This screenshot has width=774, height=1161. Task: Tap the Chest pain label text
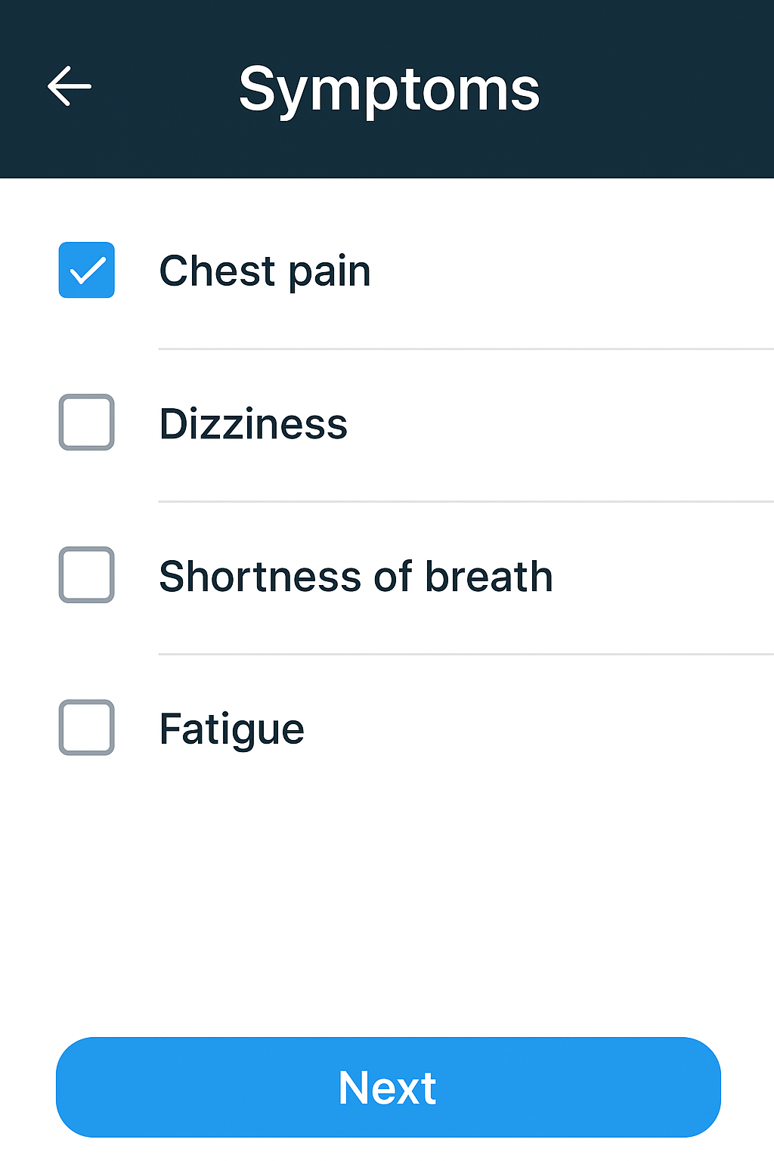(x=265, y=271)
